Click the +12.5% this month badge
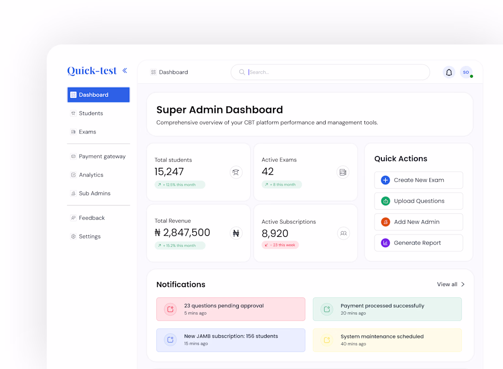 180,185
